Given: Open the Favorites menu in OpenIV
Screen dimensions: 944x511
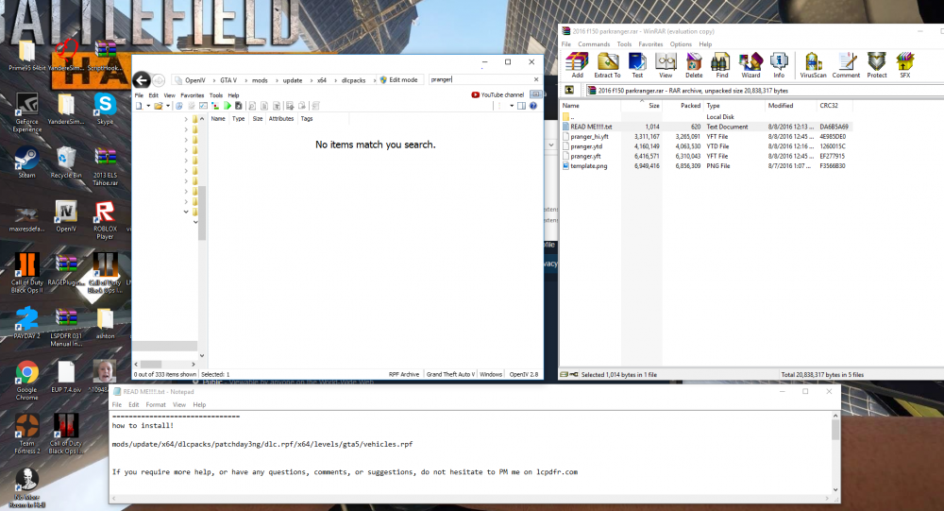Looking at the screenshot, I should point(192,95).
